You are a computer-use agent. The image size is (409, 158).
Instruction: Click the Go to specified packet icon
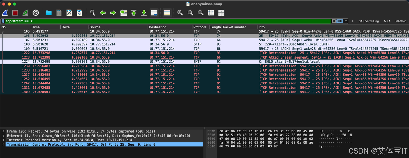(123, 13)
